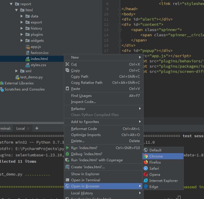Screen dimensions: 204x199
Task: Click the index.html file icon
Action: (x=28, y=59)
